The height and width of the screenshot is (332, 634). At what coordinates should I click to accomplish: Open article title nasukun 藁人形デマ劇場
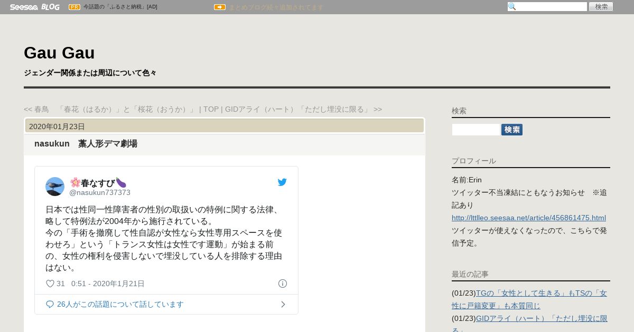[86, 143]
